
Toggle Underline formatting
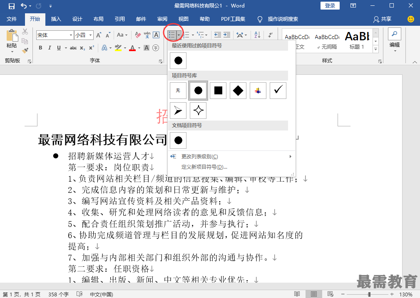coord(59,48)
